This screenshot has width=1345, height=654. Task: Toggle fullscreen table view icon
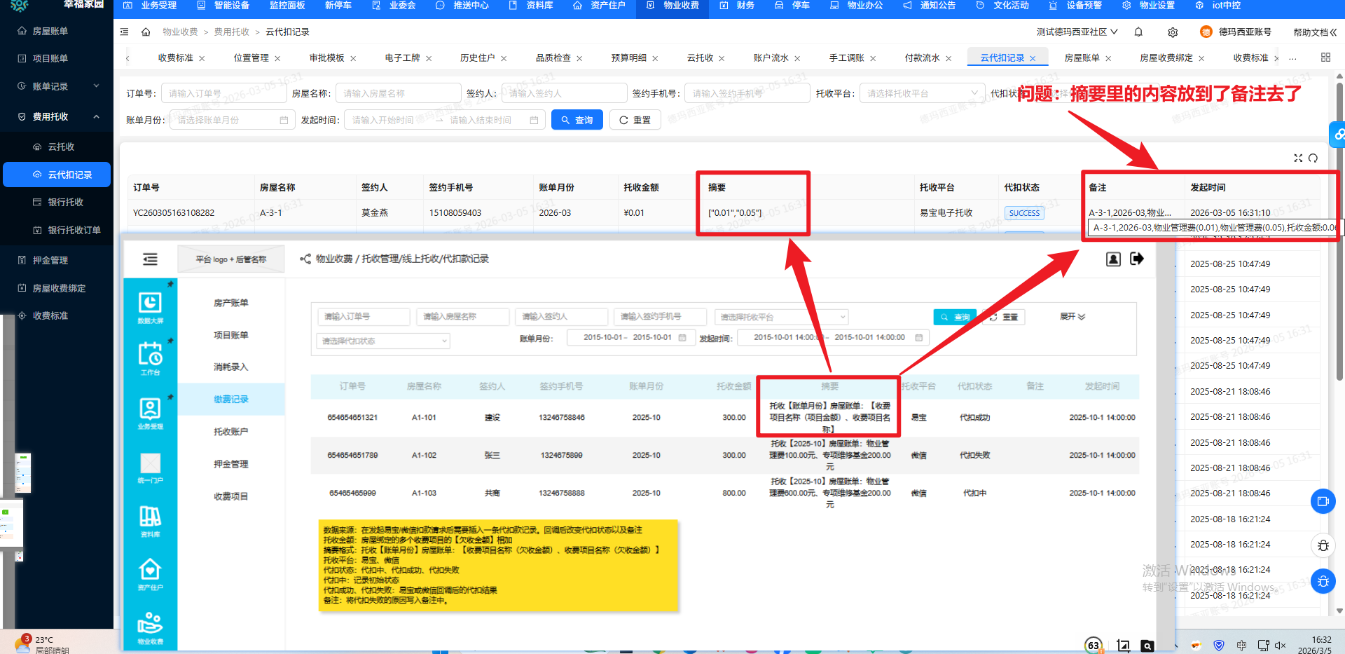tap(1298, 158)
